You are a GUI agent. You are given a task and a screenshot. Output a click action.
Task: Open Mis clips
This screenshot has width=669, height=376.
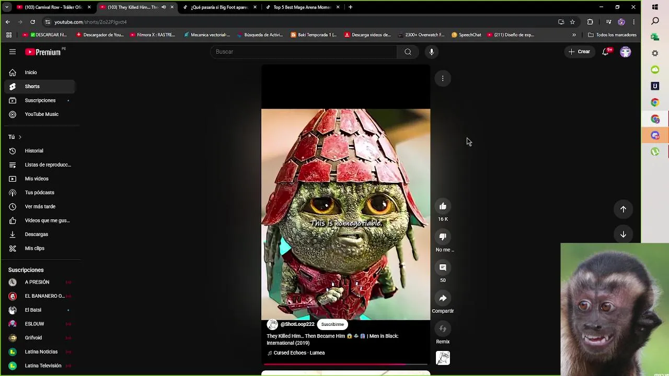(x=40, y=249)
